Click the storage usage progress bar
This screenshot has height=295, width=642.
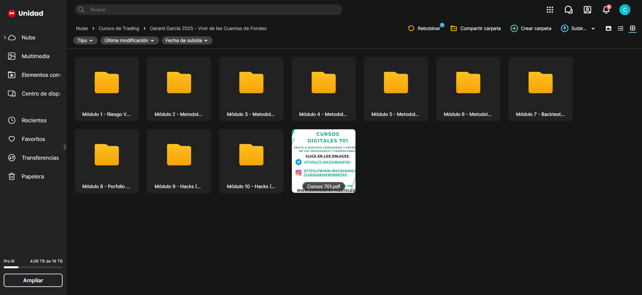pos(33,267)
